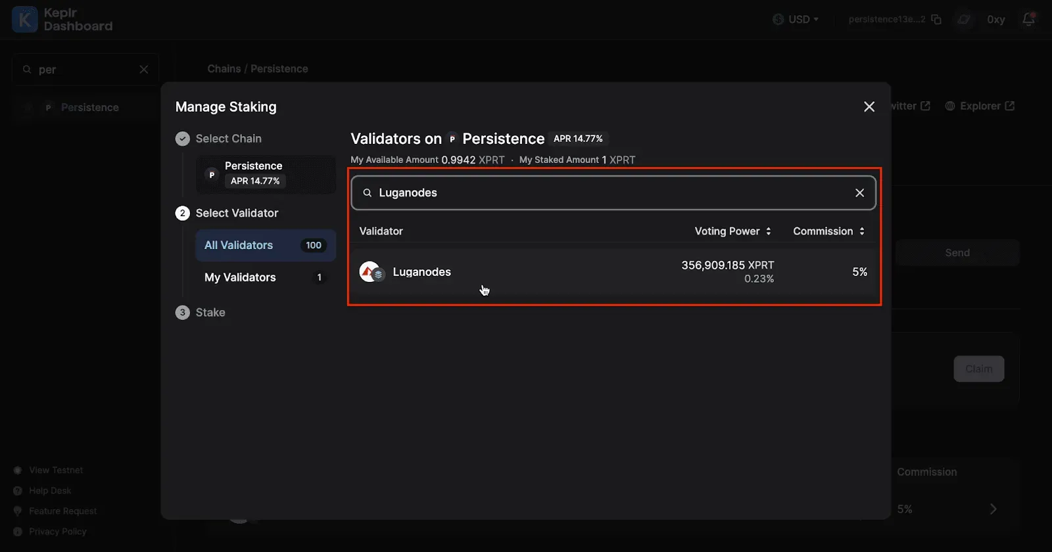This screenshot has width=1052, height=552.
Task: Click the step 3 Stake number badge
Action: tap(183, 312)
